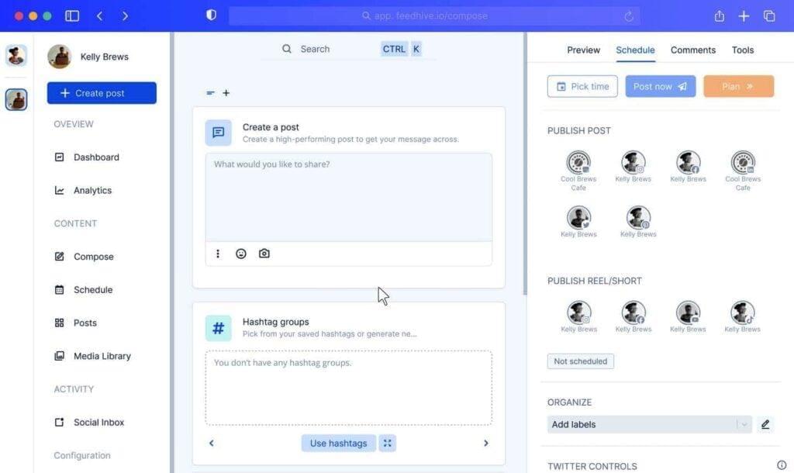
Task: Click the Add labels dropdown arrow
Action: 744,424
